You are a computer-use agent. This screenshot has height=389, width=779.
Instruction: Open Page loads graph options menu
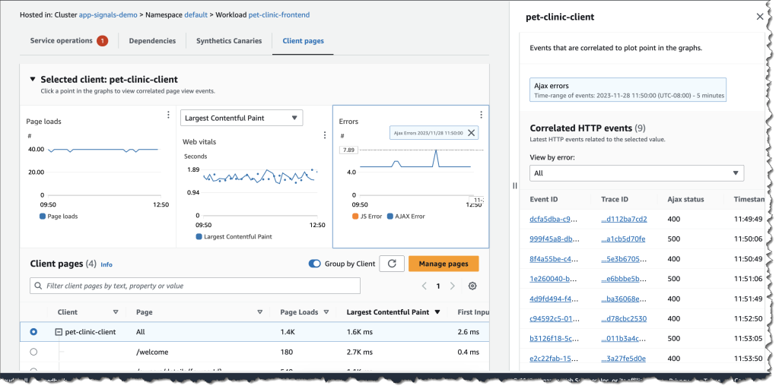[168, 115]
